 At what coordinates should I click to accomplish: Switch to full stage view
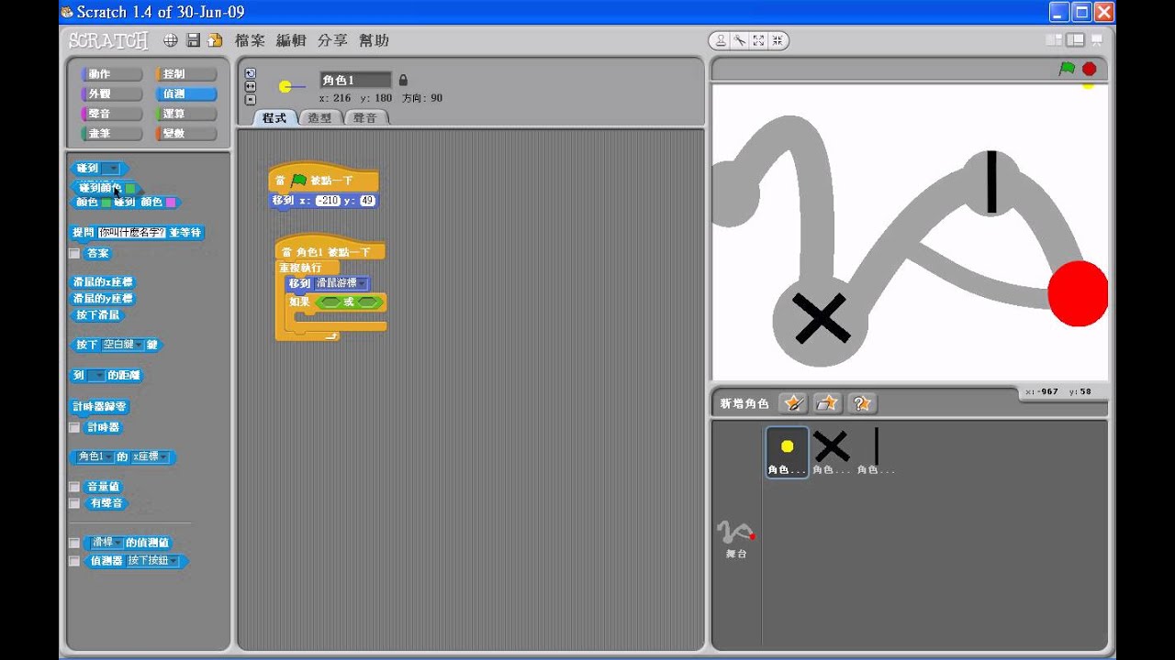pyautogui.click(x=1075, y=40)
